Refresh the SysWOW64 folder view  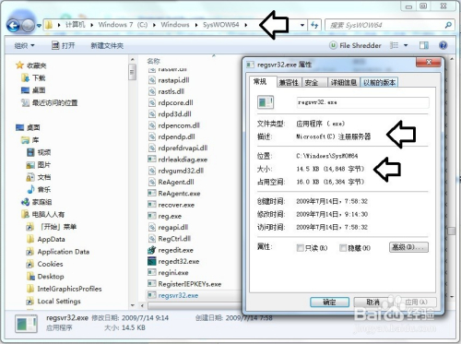point(314,25)
